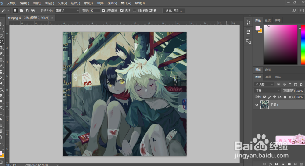This screenshot has height=166, width=305.
Task: Switch to 通道 channels tab
Action: coord(268,77)
